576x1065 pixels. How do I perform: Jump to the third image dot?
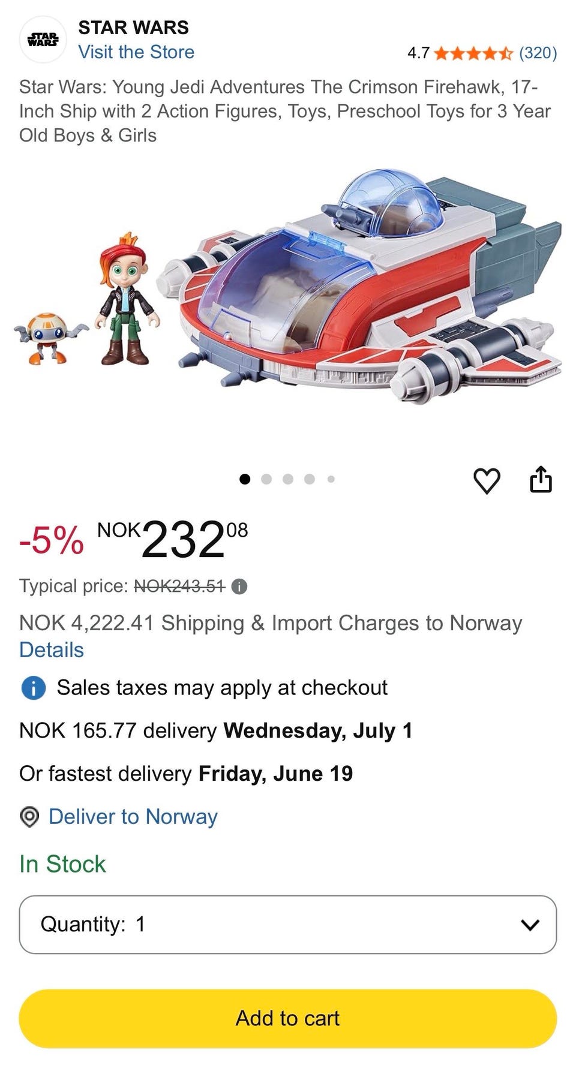click(x=288, y=479)
